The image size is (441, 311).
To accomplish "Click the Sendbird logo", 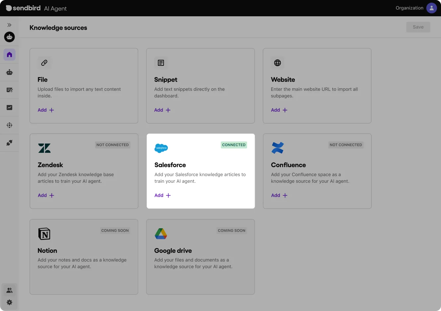I will click(23, 8).
